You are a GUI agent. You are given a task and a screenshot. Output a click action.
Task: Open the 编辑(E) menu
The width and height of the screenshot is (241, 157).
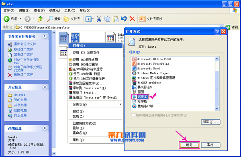[x=24, y=10]
